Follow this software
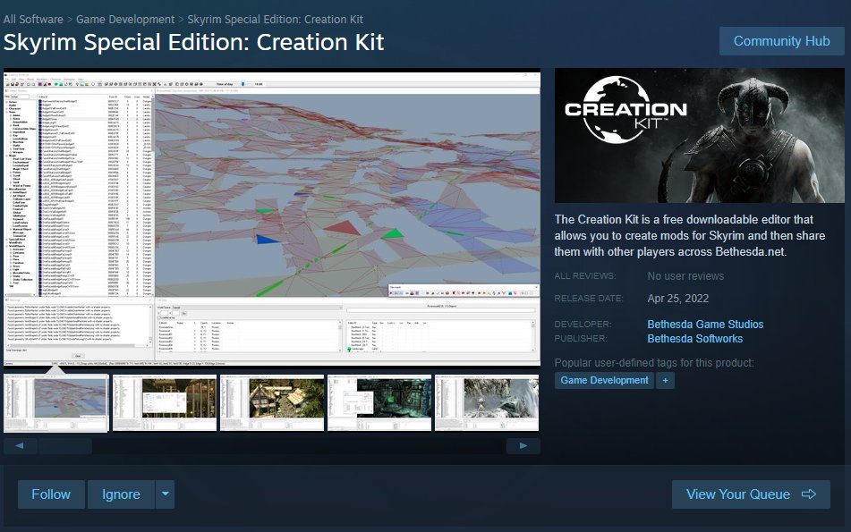 click(51, 494)
